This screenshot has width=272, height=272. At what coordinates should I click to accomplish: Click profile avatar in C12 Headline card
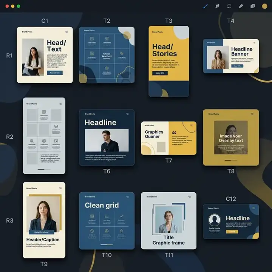(x=215, y=219)
